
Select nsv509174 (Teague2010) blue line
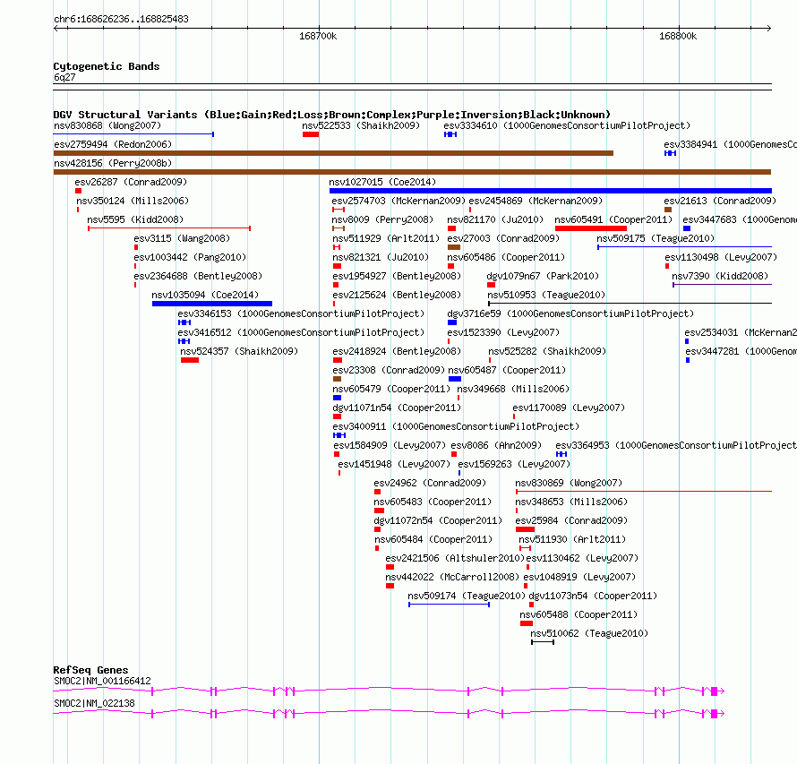(449, 605)
